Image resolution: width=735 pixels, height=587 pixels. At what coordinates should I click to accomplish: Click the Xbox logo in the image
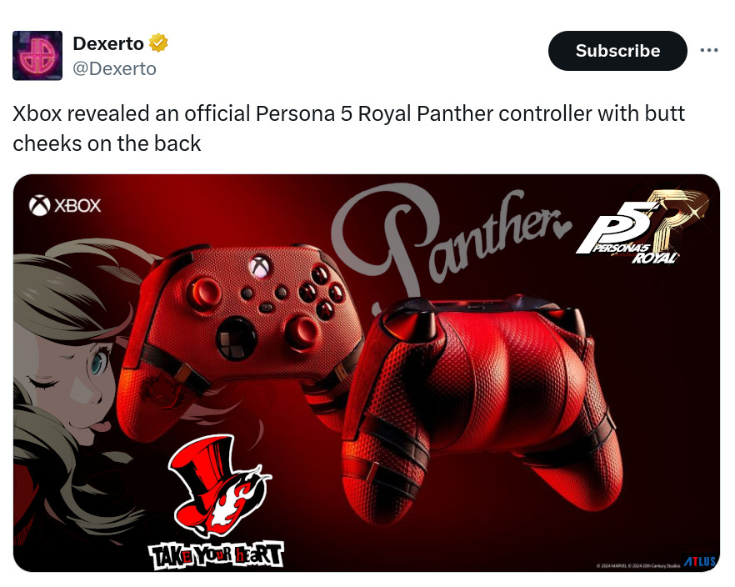pyautogui.click(x=65, y=205)
